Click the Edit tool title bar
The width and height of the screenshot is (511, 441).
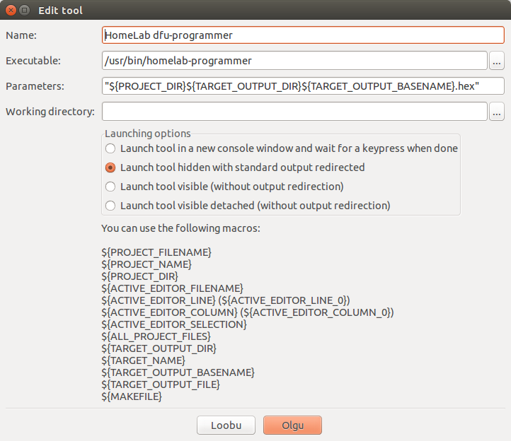(x=255, y=11)
